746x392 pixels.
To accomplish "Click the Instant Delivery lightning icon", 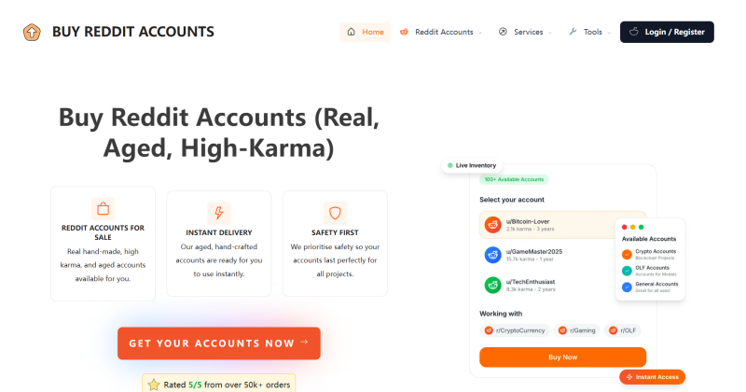I will 218,213.
